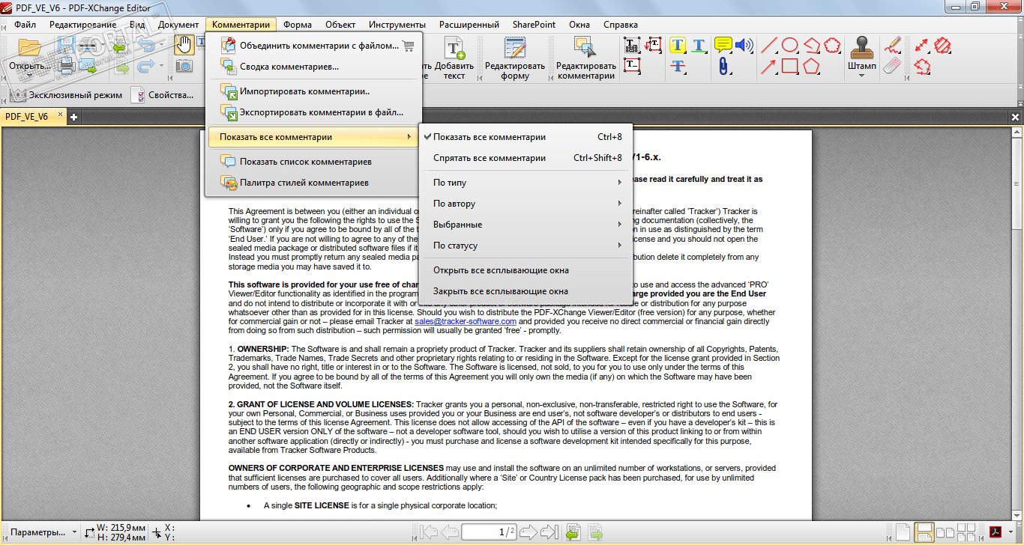Open the sales@tracker-software.com link

(465, 321)
